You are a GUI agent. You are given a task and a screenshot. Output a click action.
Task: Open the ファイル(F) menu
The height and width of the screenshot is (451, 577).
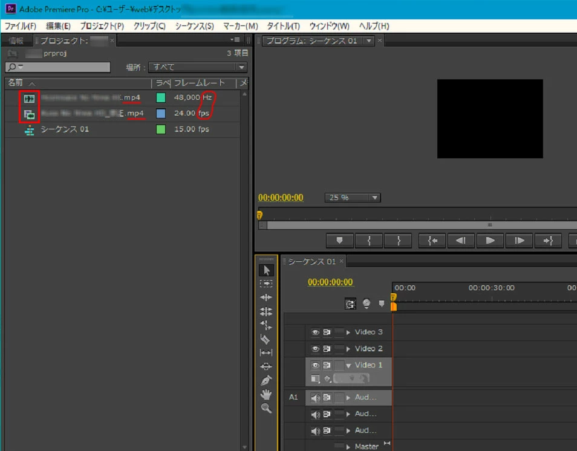pos(20,26)
